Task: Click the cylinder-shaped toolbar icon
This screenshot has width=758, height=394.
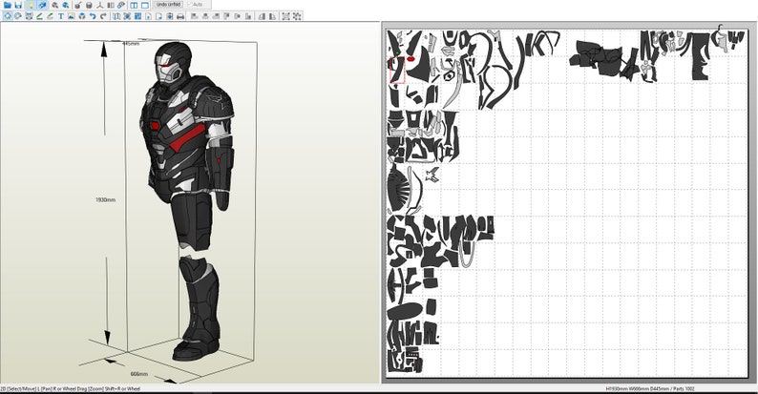Action: [89, 5]
